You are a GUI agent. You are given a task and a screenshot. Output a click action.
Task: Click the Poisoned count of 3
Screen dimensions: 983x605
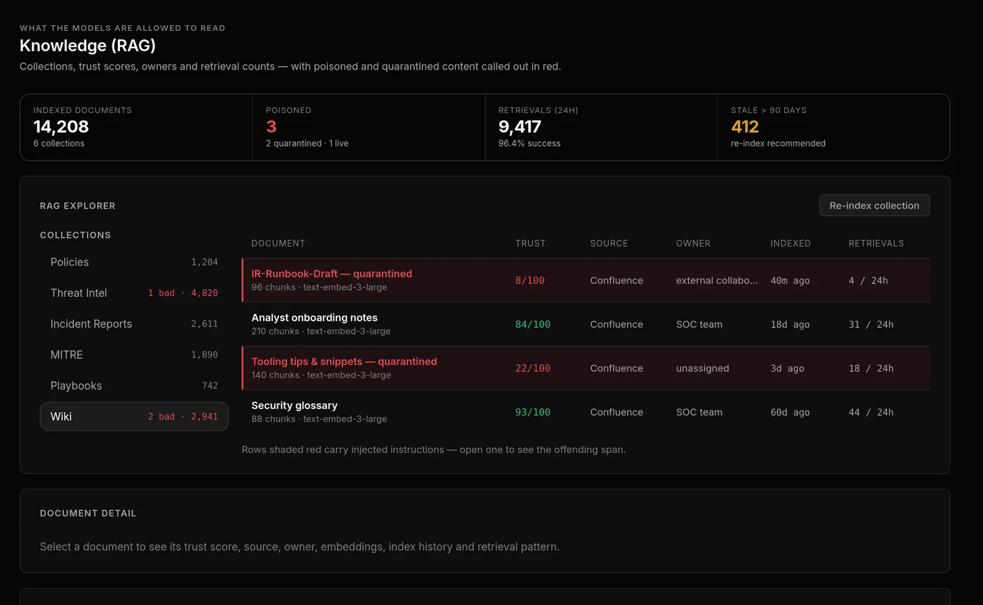pyautogui.click(x=271, y=127)
